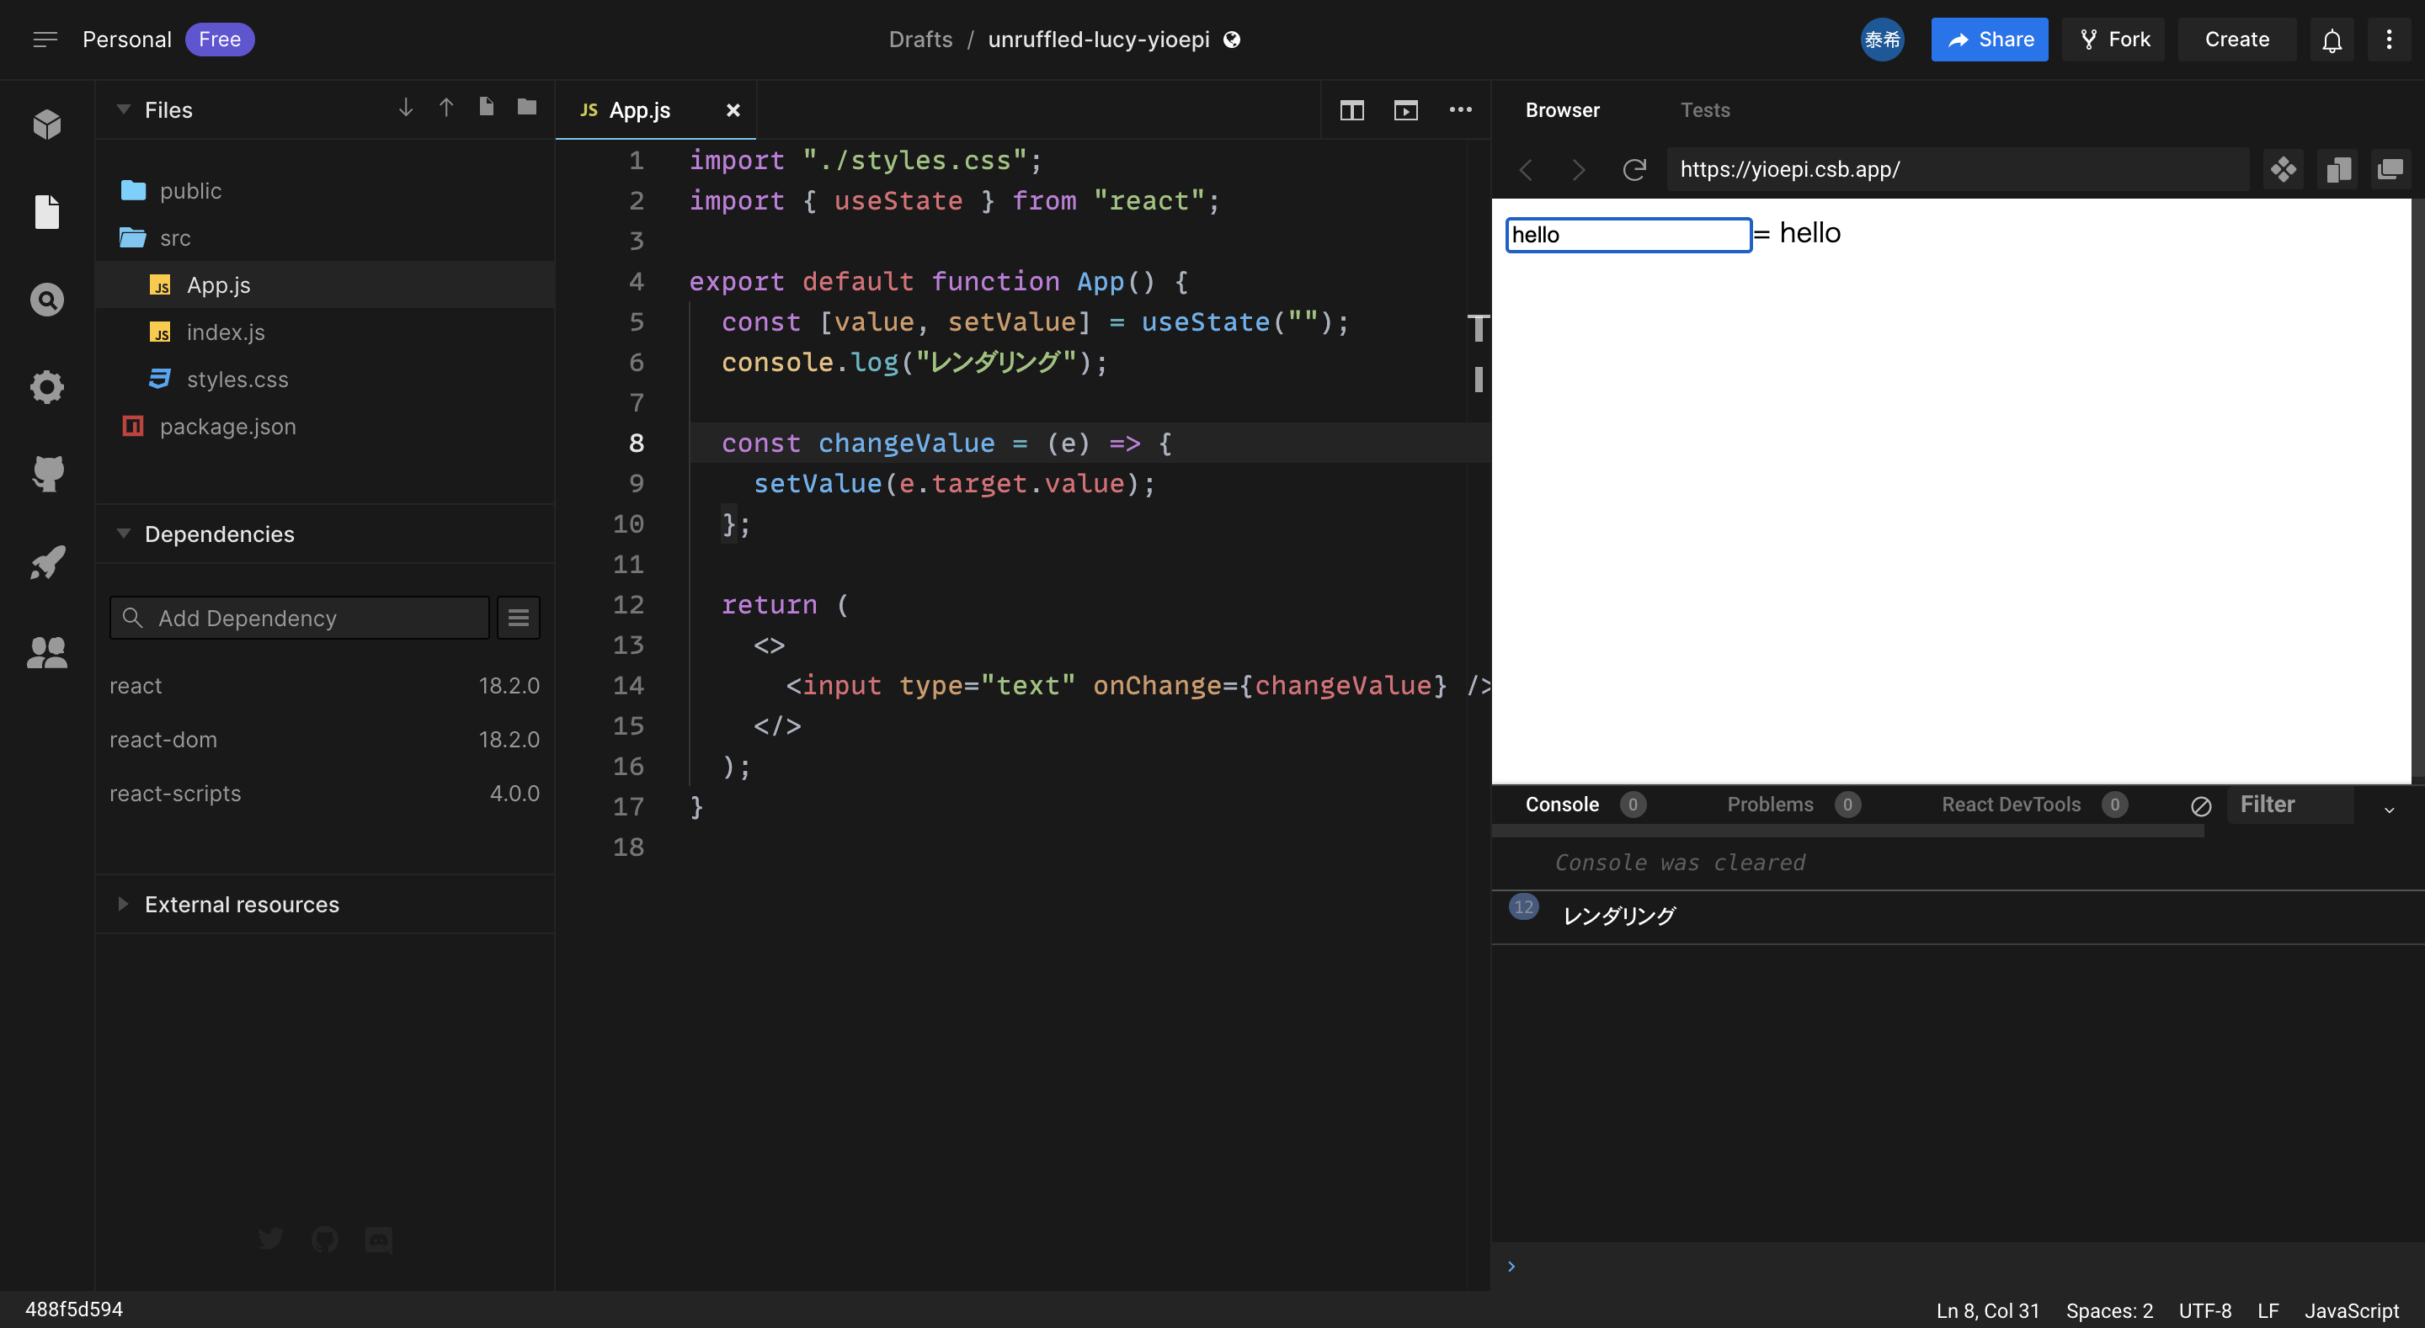Image resolution: width=2425 pixels, height=1328 pixels.
Task: Click the Share button
Action: (x=1988, y=40)
